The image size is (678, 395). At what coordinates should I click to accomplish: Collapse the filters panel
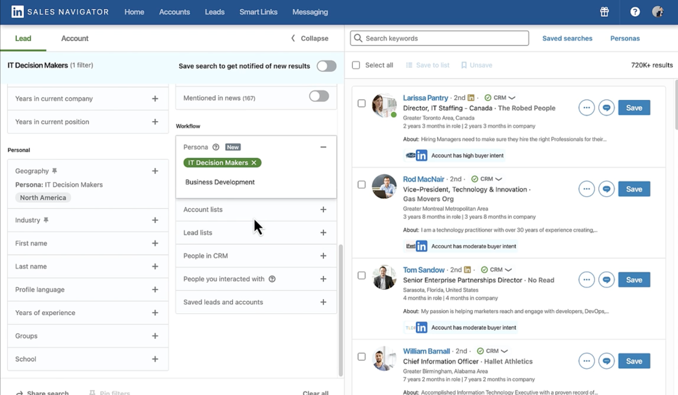point(310,38)
